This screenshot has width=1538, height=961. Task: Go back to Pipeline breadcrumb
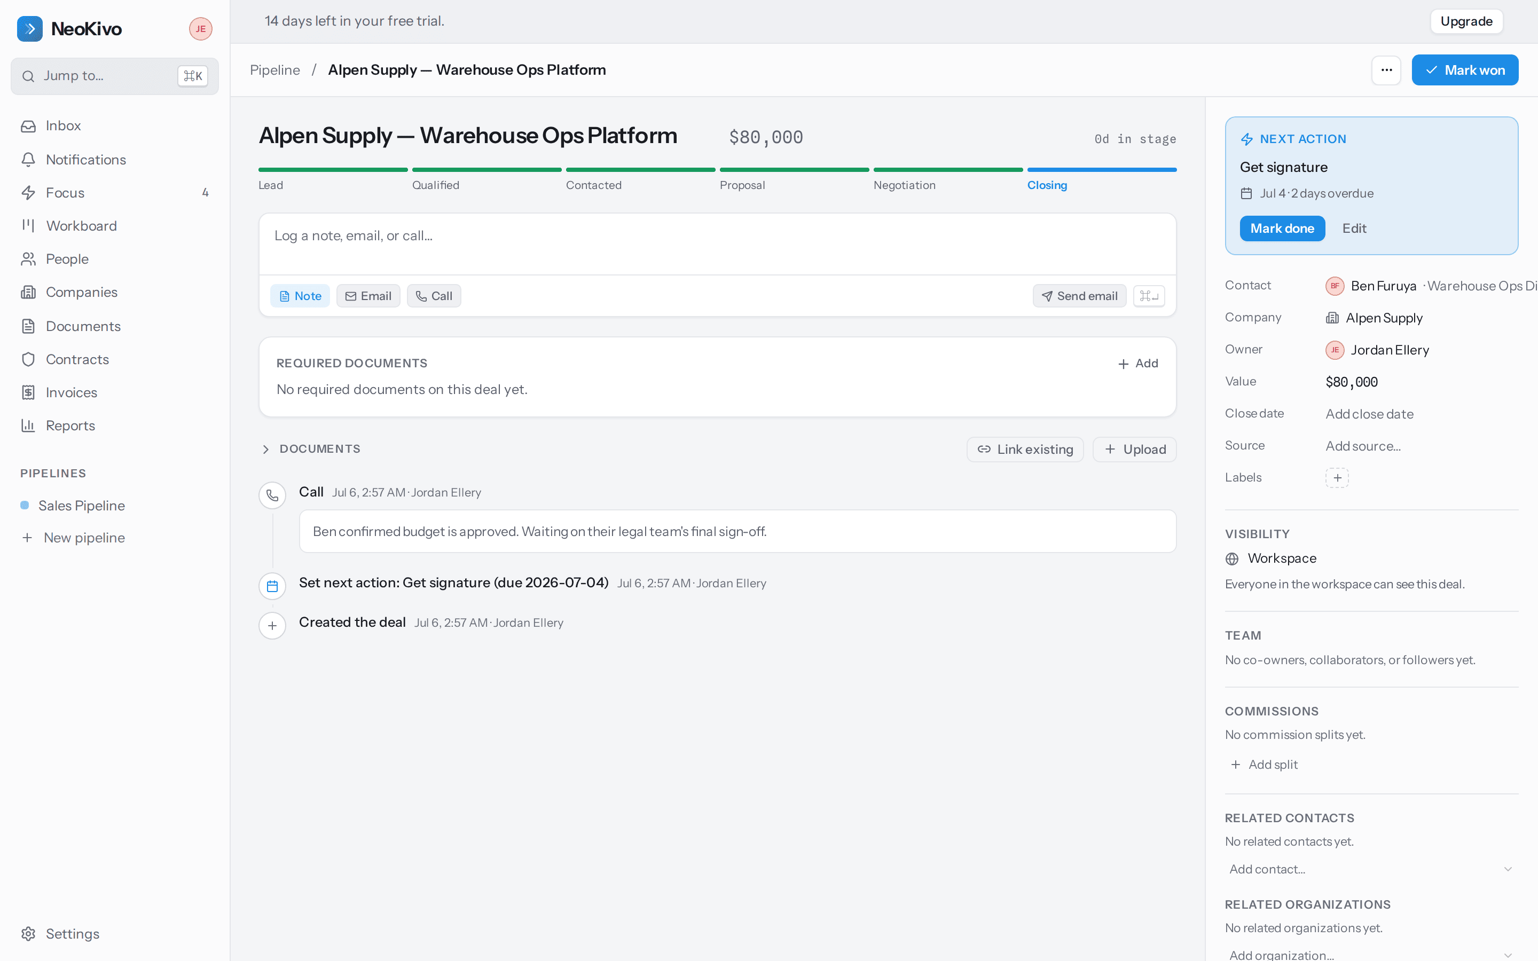[274, 70]
